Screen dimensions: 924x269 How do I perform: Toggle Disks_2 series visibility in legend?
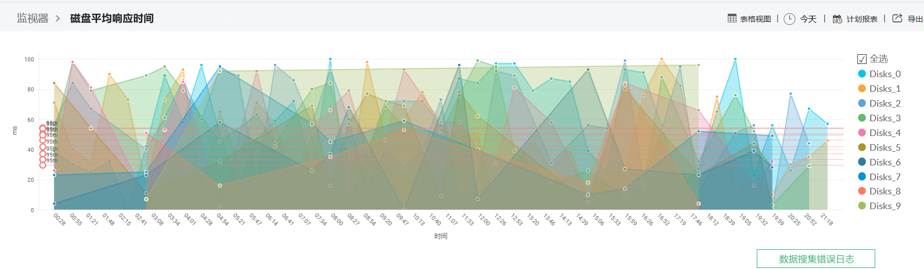[885, 104]
